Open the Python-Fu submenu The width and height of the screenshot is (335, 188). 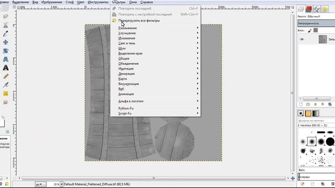[x=155, y=109]
